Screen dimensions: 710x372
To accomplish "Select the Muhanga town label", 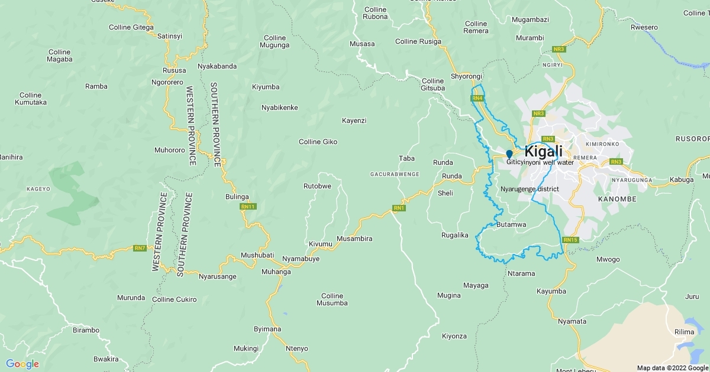I will click(276, 272).
